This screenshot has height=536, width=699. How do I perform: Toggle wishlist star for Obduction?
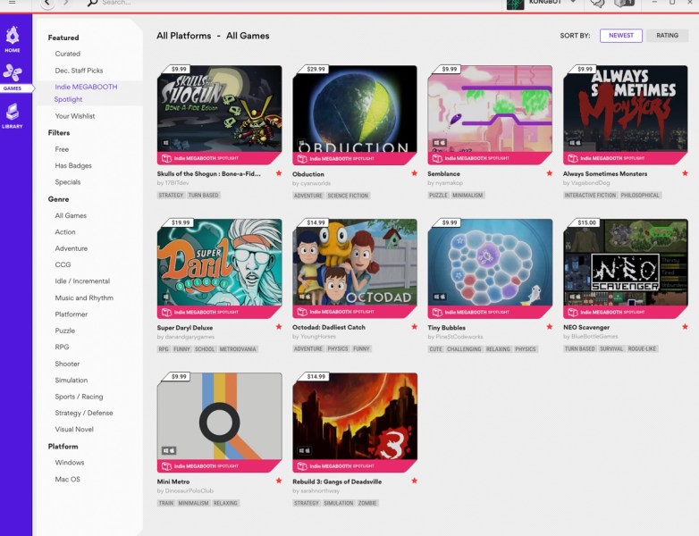[x=414, y=173]
